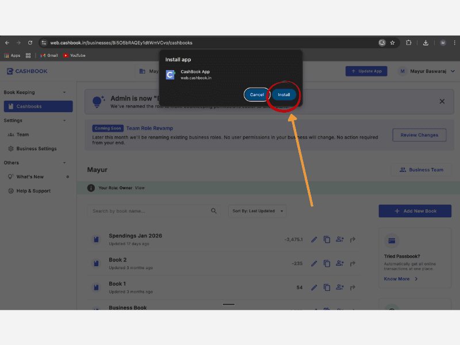Click Update App button
The height and width of the screenshot is (345, 460).
(x=366, y=71)
